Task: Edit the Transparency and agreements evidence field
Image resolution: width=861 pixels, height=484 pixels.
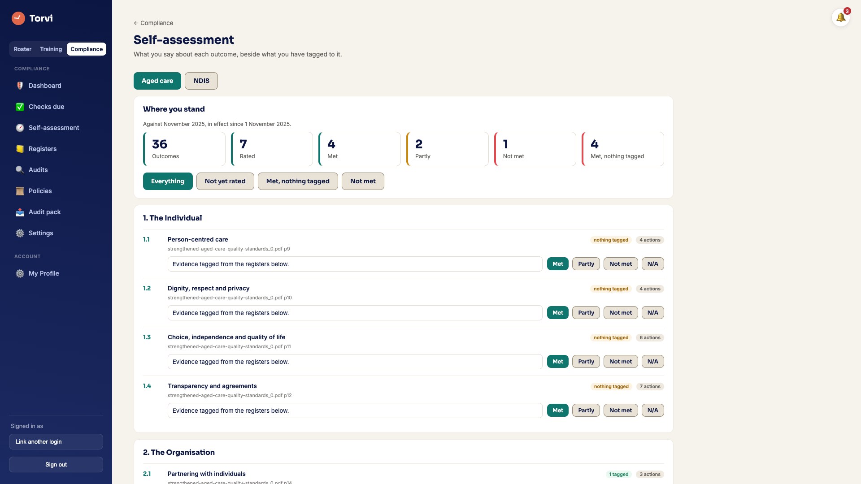Action: click(x=355, y=411)
